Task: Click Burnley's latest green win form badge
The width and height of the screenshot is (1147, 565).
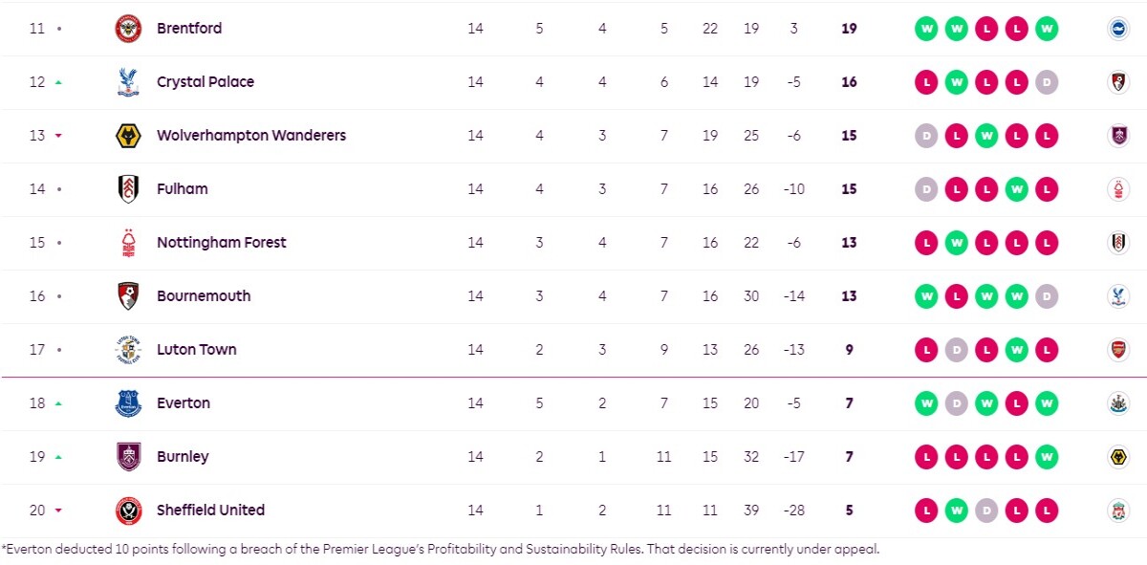Action: tap(1047, 457)
